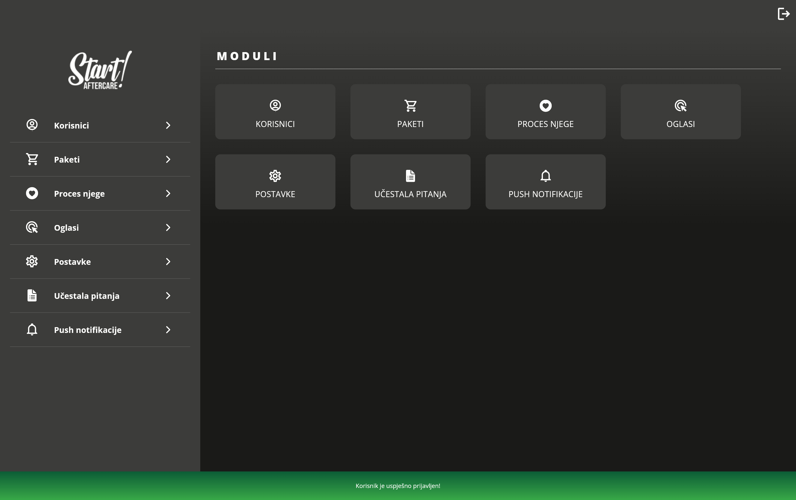Image resolution: width=796 pixels, height=500 pixels.
Task: Open the PAKETI module card
Action: click(410, 112)
